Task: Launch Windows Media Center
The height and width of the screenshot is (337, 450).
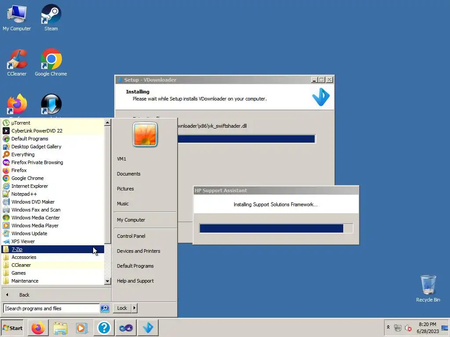Action: (x=53, y=218)
